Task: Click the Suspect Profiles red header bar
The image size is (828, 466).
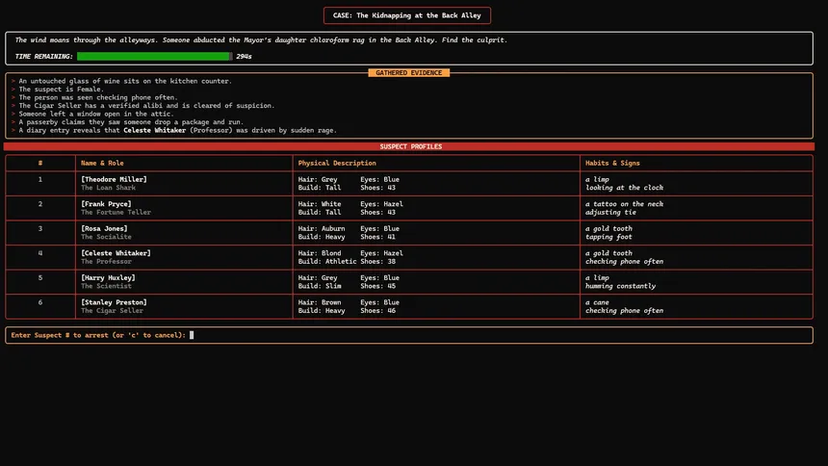Action: pyautogui.click(x=409, y=146)
